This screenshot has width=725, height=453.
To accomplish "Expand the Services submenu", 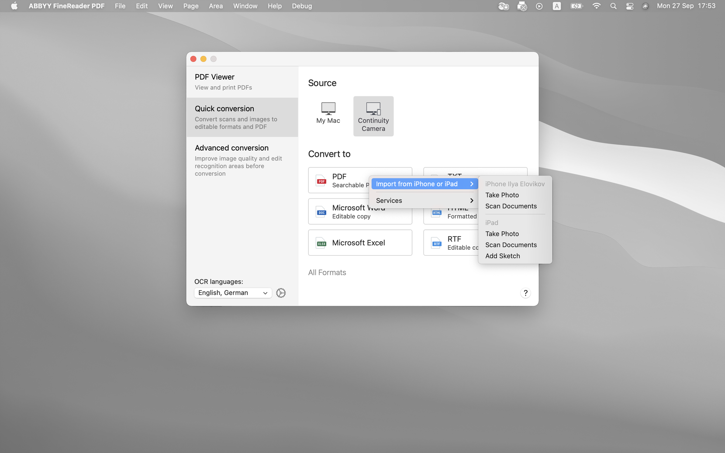I will click(x=423, y=200).
